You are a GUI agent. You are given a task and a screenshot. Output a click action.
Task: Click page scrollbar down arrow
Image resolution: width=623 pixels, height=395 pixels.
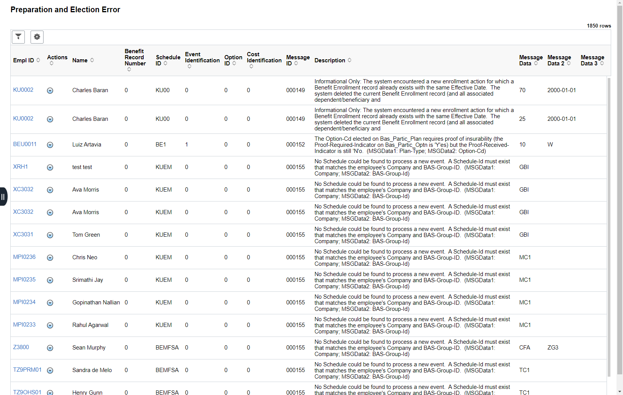click(620, 392)
